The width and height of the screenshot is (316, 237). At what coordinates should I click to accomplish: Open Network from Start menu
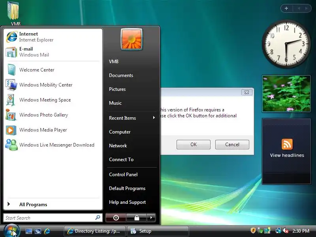(118, 146)
